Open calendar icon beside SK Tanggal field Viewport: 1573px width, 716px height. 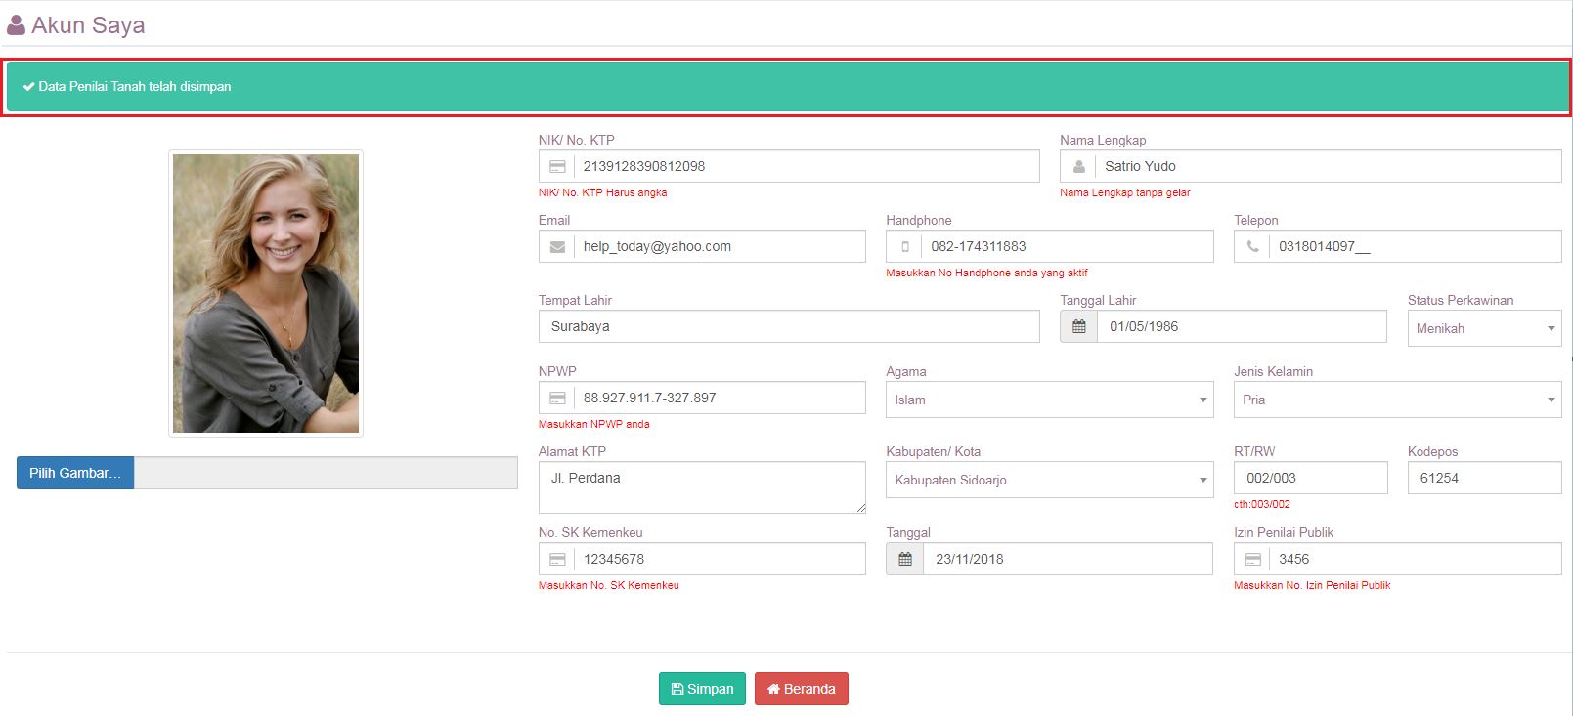(904, 560)
